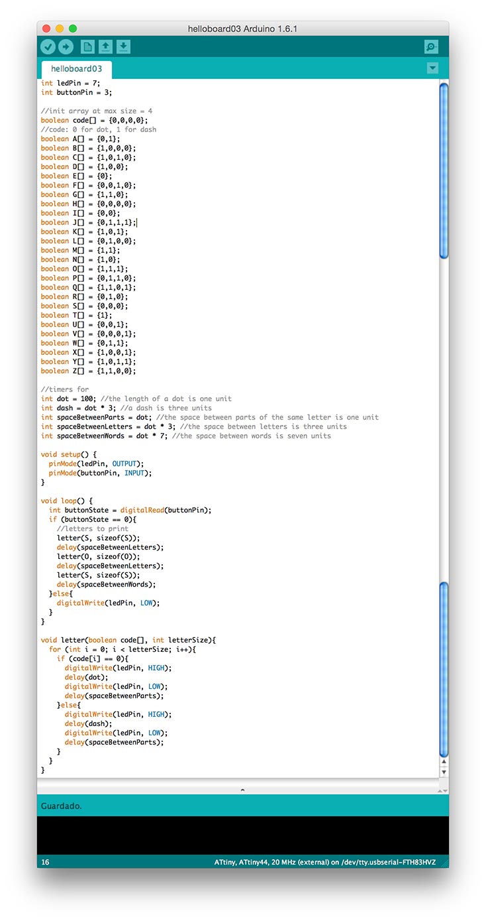486x917 pixels.
Task: Click the 'if (code[i] == 0){' line
Action: point(92,658)
